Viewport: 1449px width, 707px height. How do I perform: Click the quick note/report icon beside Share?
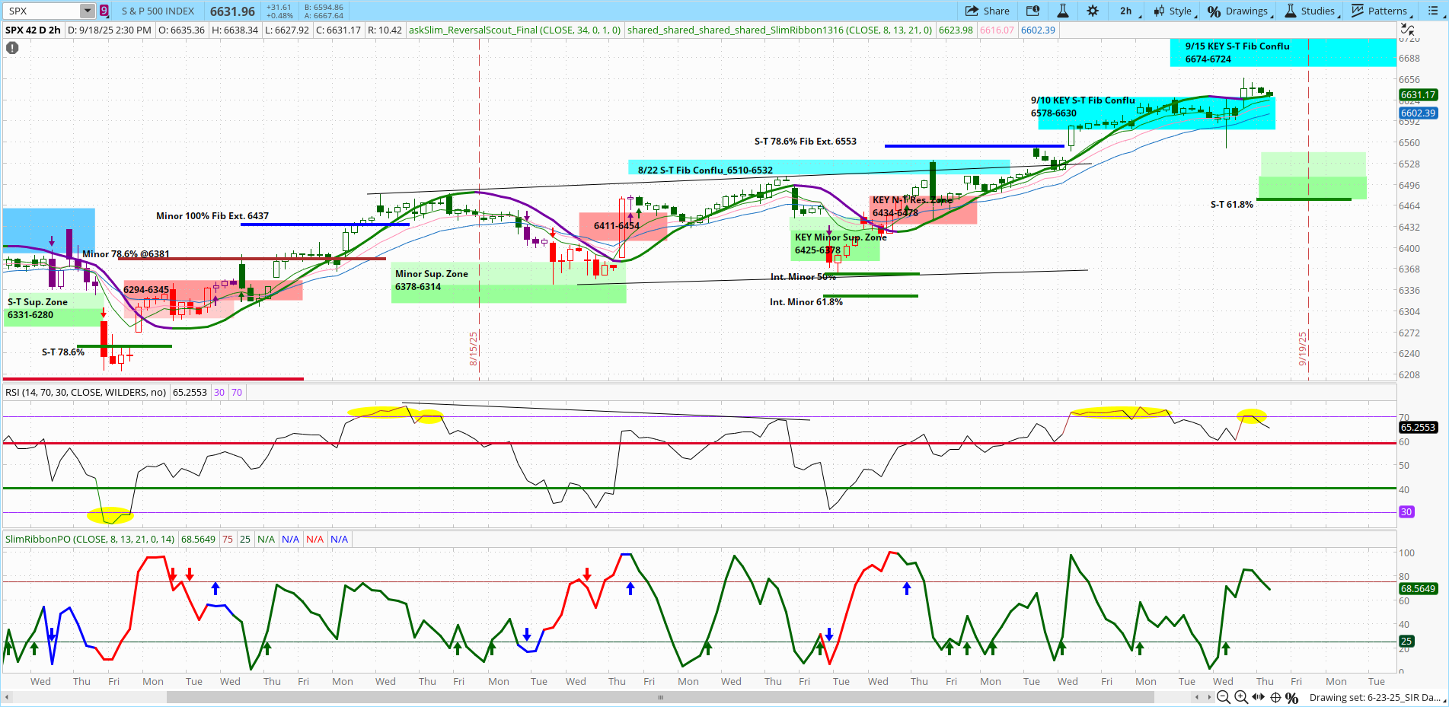1032,11
